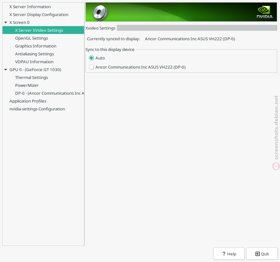Screen dimensions: 280x262
Task: Open nvidia-settings Configuration
Action: click(37, 109)
